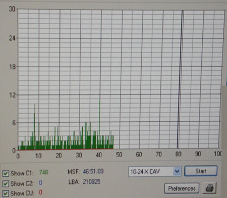
Task: Start the C1/C2 error scan
Action: tap(201, 171)
